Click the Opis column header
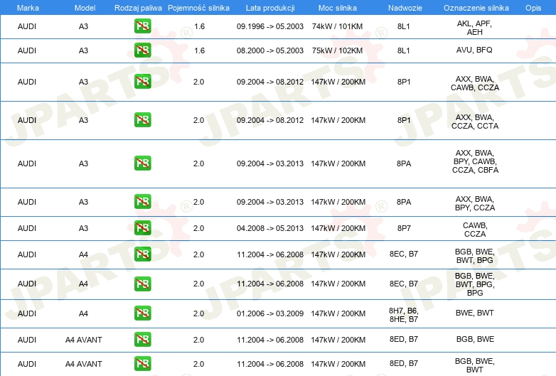556x376 pixels. coord(533,8)
